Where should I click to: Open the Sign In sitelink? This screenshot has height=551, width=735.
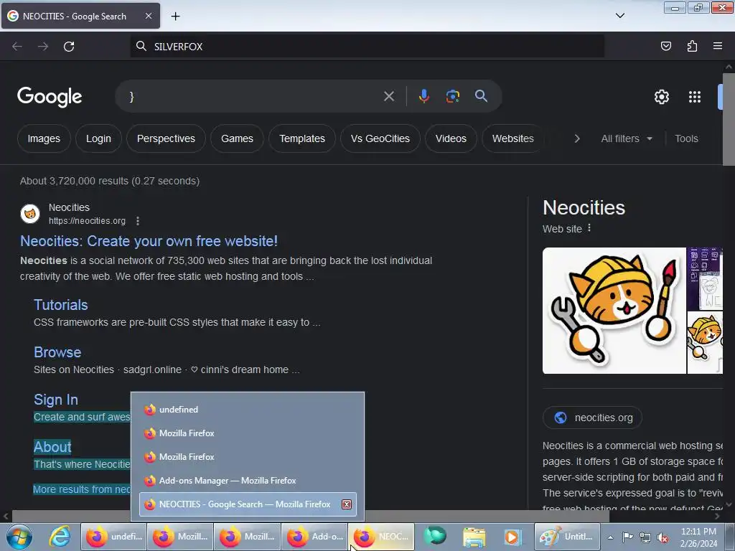pyautogui.click(x=56, y=400)
